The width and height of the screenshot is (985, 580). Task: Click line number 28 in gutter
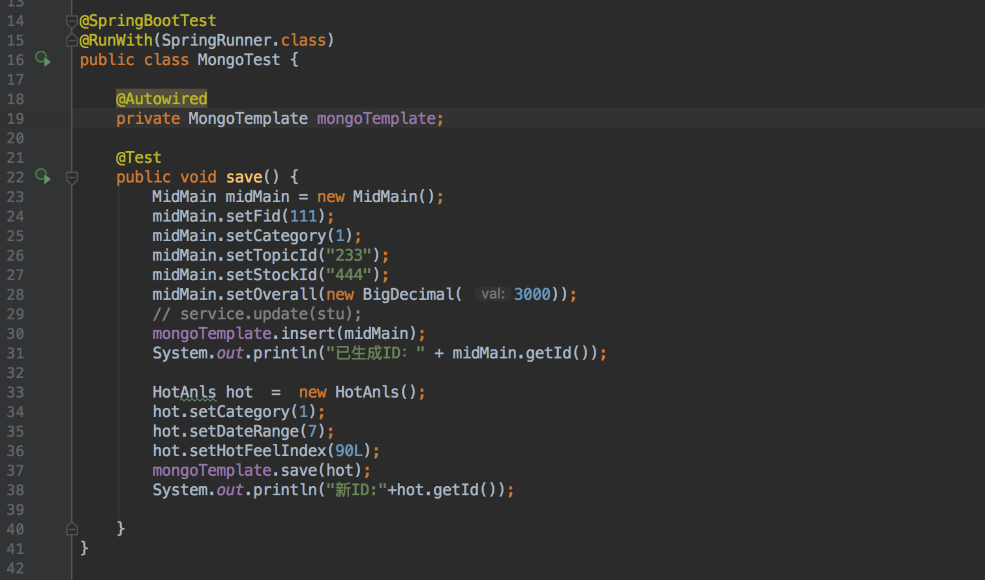(x=15, y=295)
